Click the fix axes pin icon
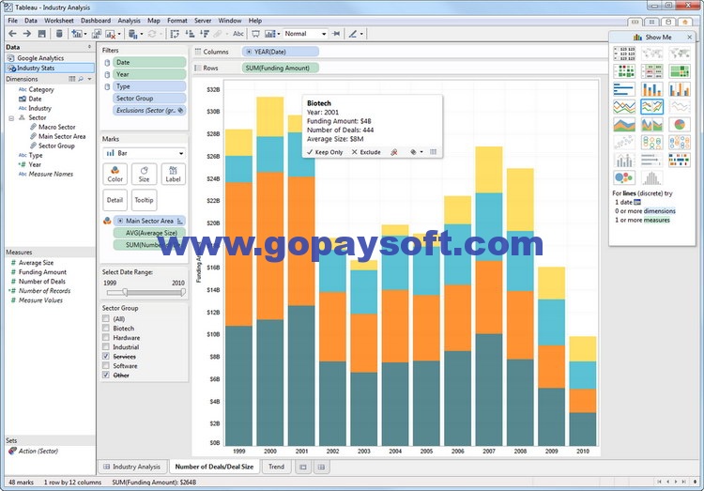The height and width of the screenshot is (491, 704). click(x=336, y=34)
